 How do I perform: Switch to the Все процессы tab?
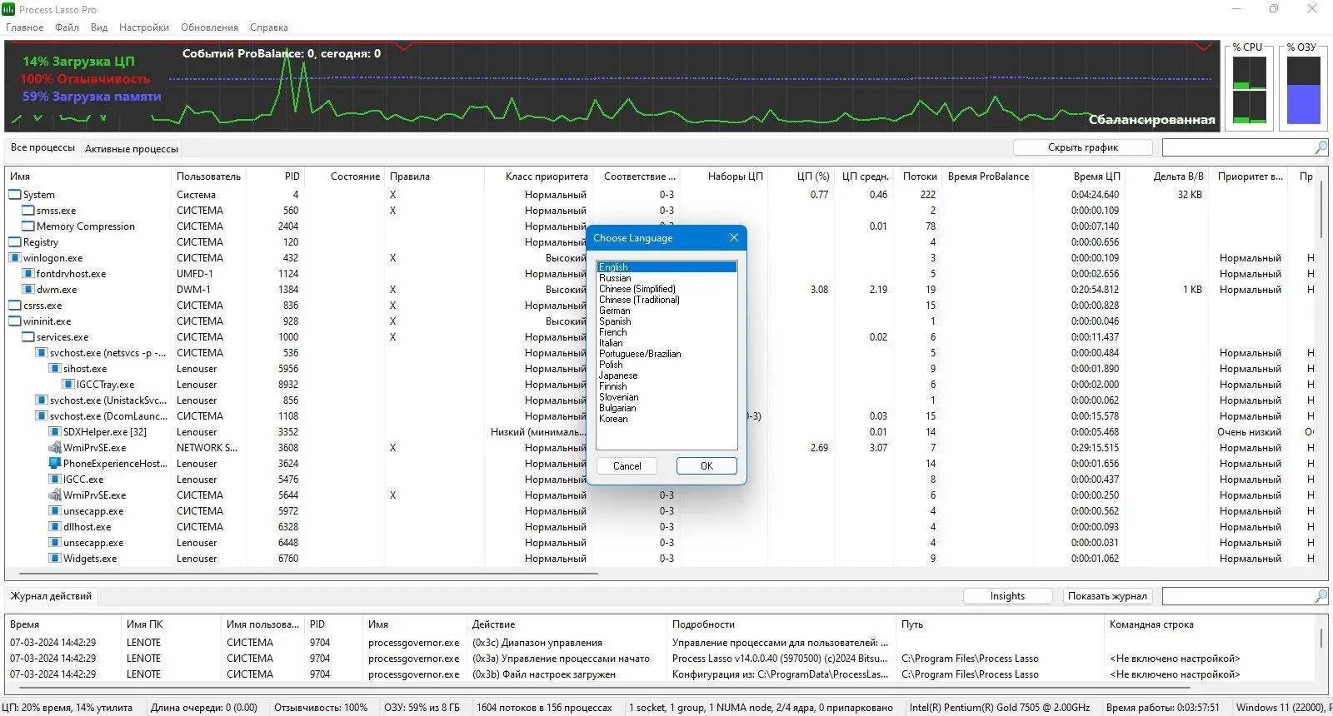pyautogui.click(x=42, y=147)
